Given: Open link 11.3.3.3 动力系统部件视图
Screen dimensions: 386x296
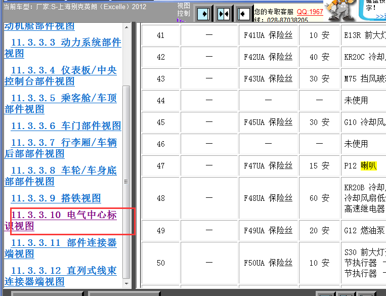Looking at the screenshot, I should [x=63, y=48].
